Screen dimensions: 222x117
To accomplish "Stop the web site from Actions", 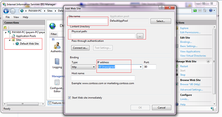I will click(183, 75).
